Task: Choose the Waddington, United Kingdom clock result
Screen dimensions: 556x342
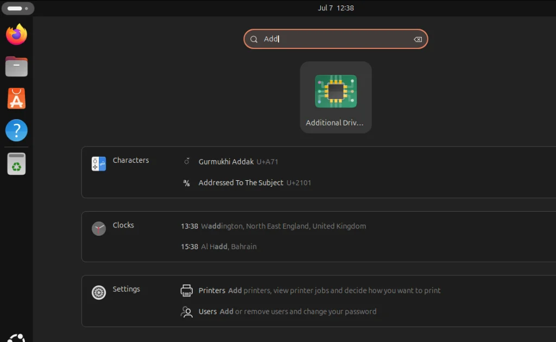Action: (x=274, y=226)
